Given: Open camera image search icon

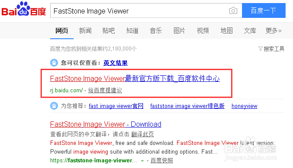Looking at the screenshot, I should 233,10.
